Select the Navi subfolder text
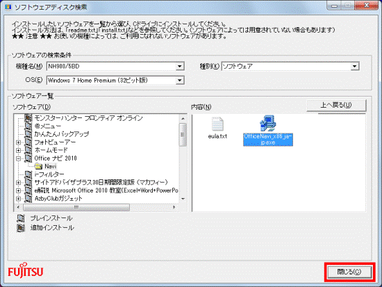 click(51, 166)
